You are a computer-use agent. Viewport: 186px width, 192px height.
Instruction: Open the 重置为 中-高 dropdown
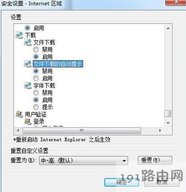click(84, 160)
